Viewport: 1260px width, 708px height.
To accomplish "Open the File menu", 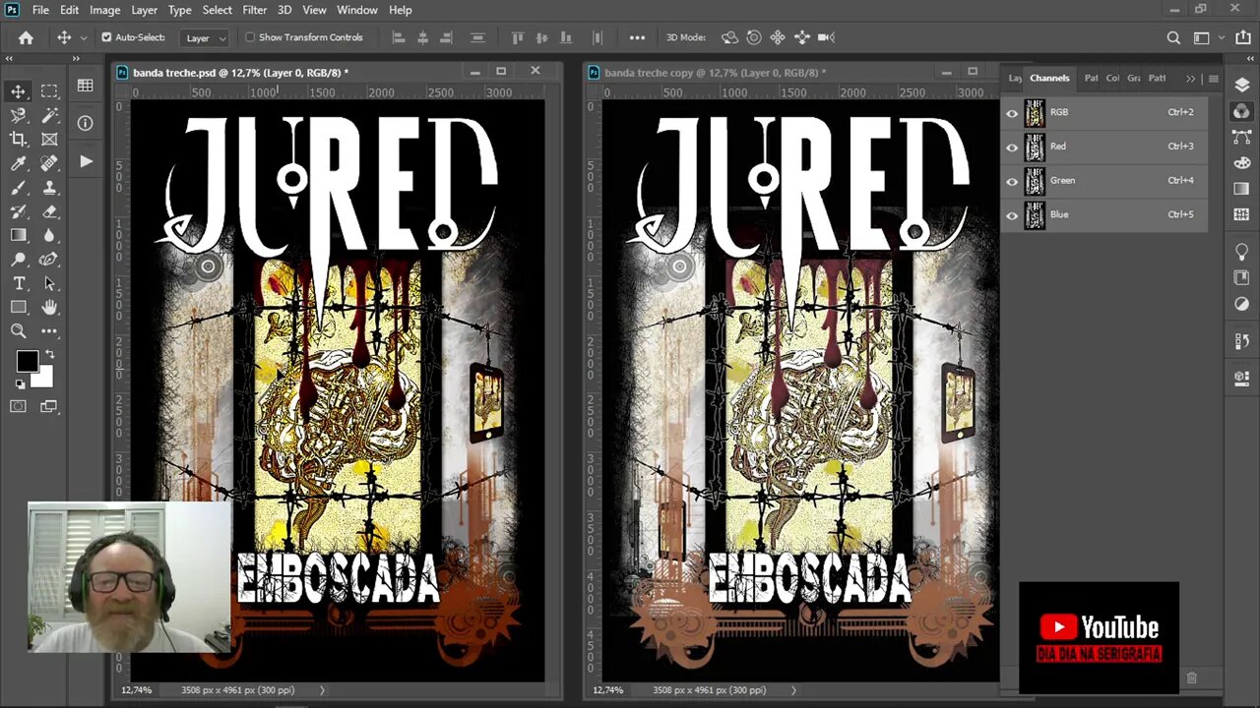I will (x=40, y=10).
